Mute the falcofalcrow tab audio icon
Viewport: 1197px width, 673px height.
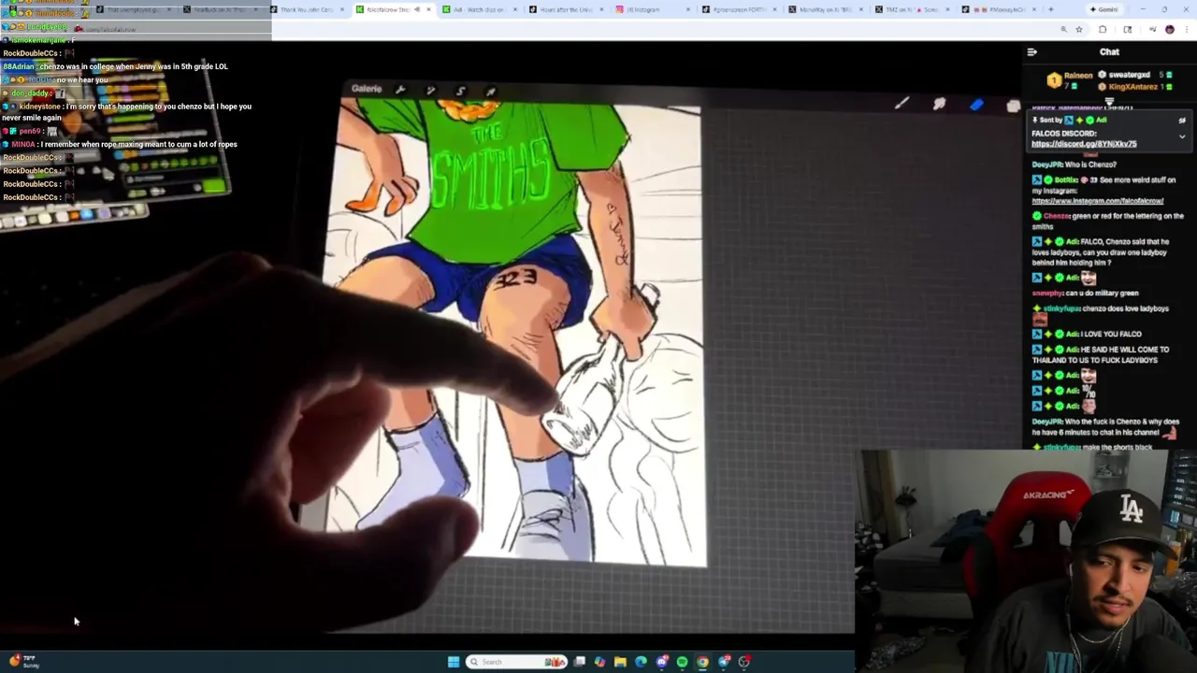coord(418,9)
